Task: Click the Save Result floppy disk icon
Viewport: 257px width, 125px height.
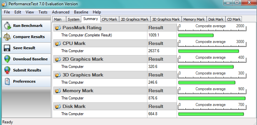Action: point(7,48)
